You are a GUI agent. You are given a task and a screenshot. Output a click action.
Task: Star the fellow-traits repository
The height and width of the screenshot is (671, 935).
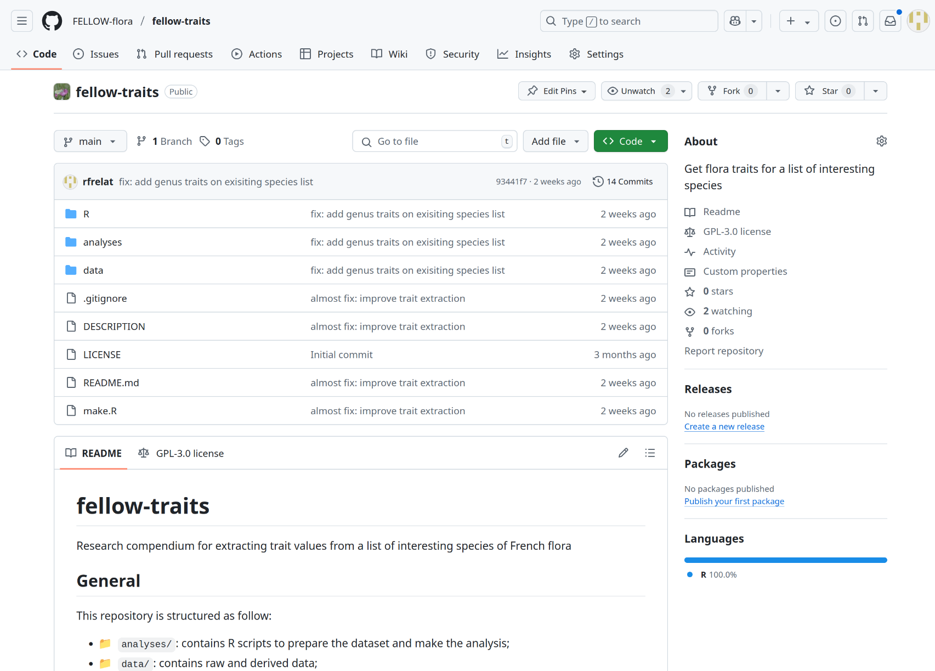click(x=829, y=91)
